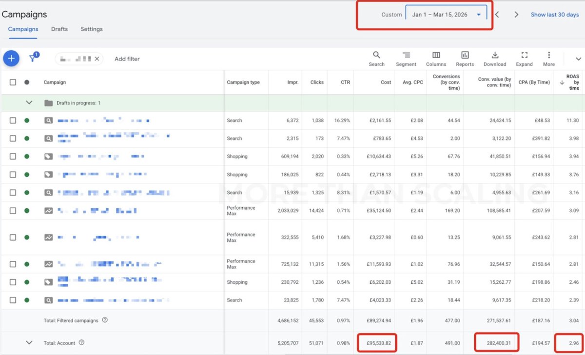Open blurred campaign name with 1,038 clicks

(x=103, y=120)
